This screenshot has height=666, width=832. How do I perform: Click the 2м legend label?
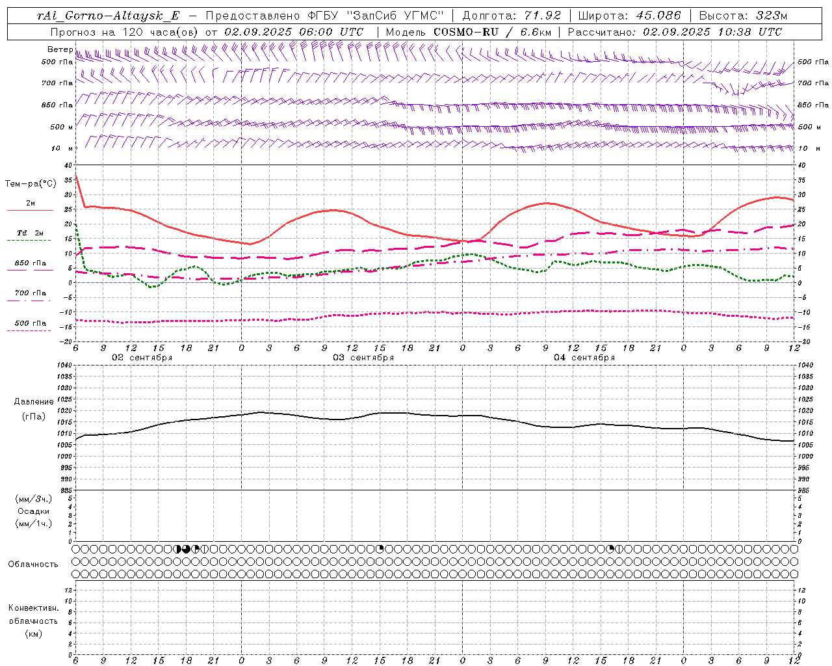pos(31,204)
